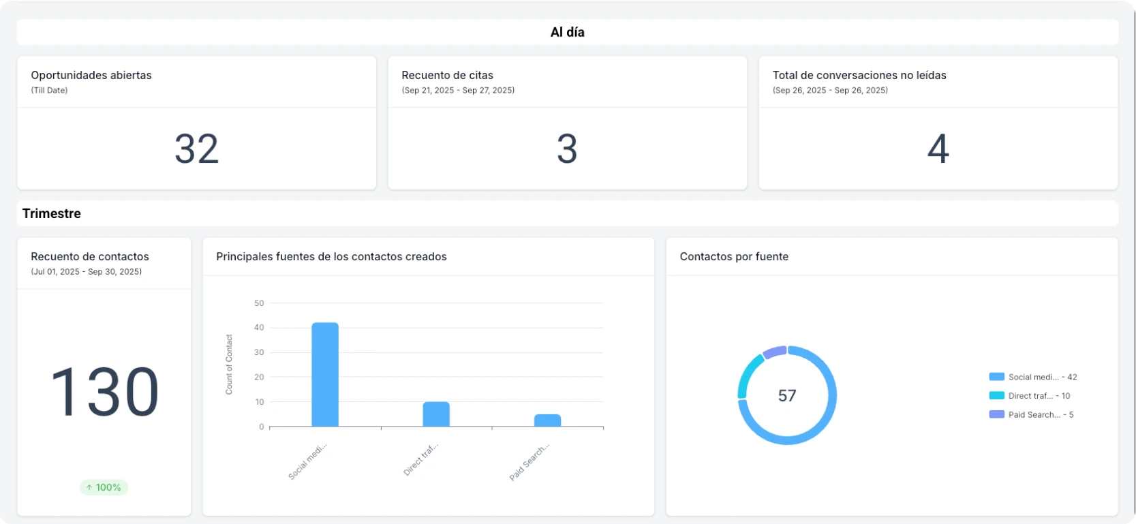Click the Paid Search bar in the chart
Viewport: 1136px width, 524px height.
click(x=547, y=420)
